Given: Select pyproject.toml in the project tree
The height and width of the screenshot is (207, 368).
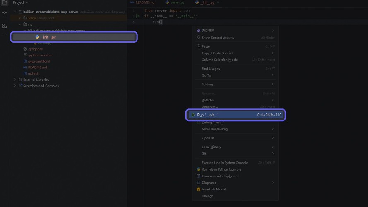Looking at the screenshot, I should tap(39, 61).
